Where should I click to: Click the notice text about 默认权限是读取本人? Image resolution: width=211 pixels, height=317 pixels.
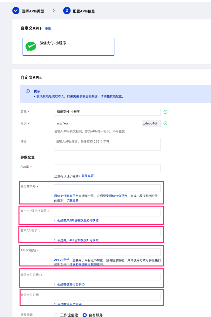[80, 96]
